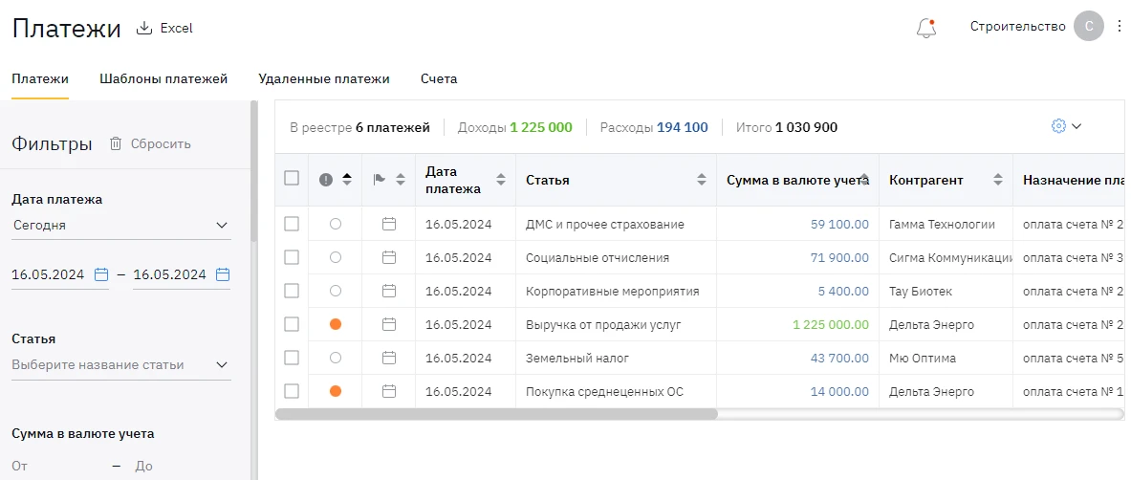
Task: Click Дельта Энерго in Выручка от продажи услуг row
Action: point(931,325)
